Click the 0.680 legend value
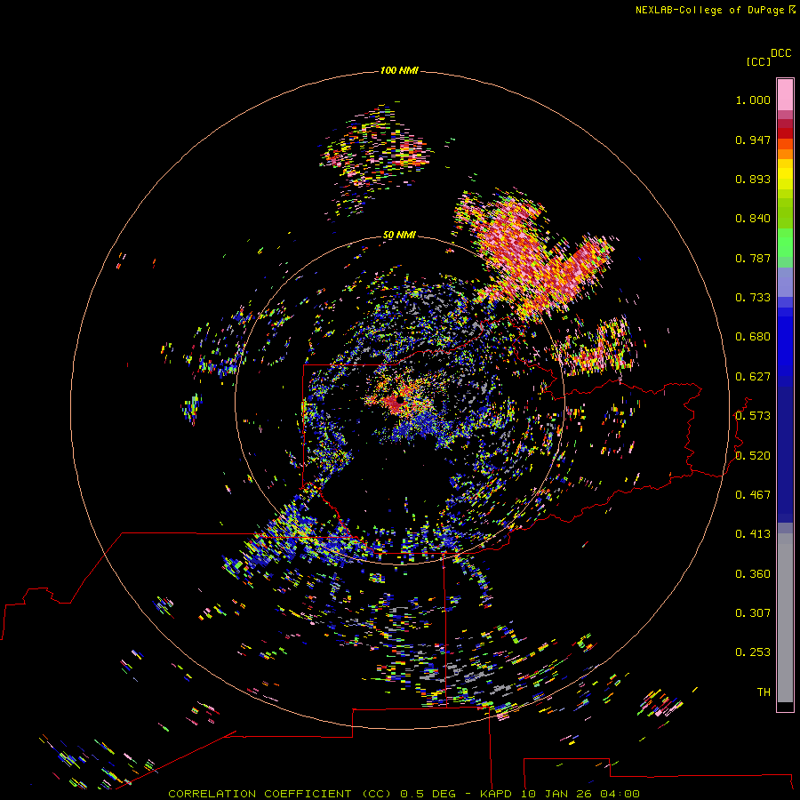Image resolution: width=800 pixels, height=800 pixels. 753,337
